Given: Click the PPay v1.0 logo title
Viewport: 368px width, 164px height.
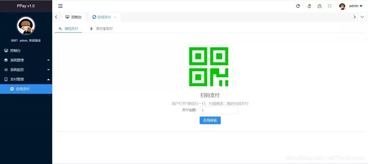Looking at the screenshot, I should (26, 6).
